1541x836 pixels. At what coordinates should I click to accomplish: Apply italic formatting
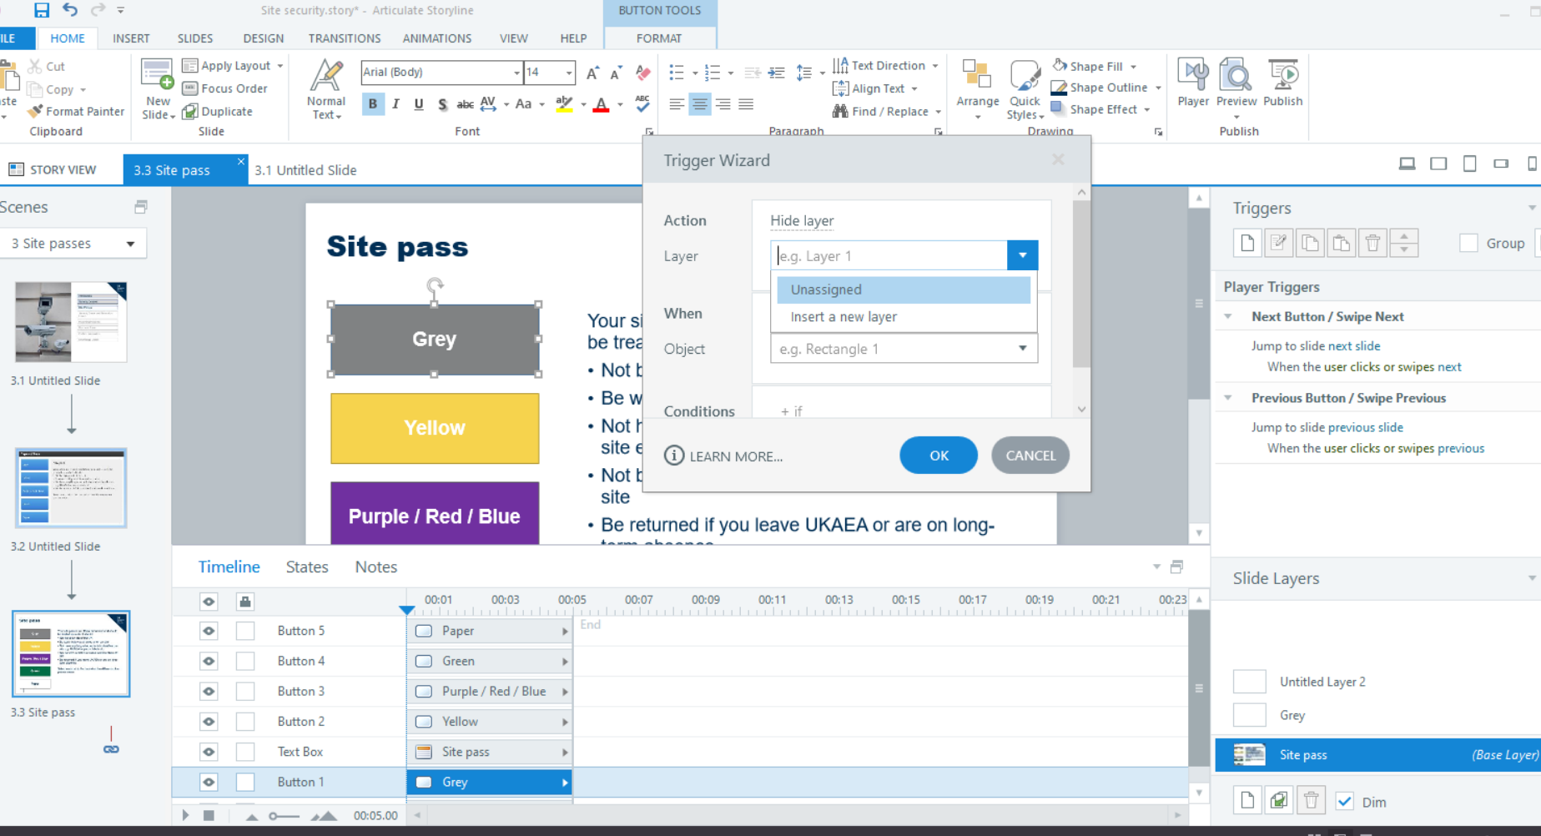(x=395, y=104)
